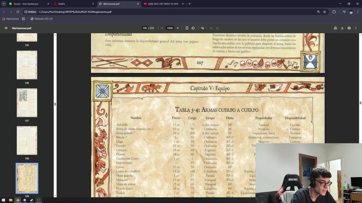Open media controls icon in toolbar
This screenshot has width=362, height=203.
pyautogui.click(x=344, y=12)
